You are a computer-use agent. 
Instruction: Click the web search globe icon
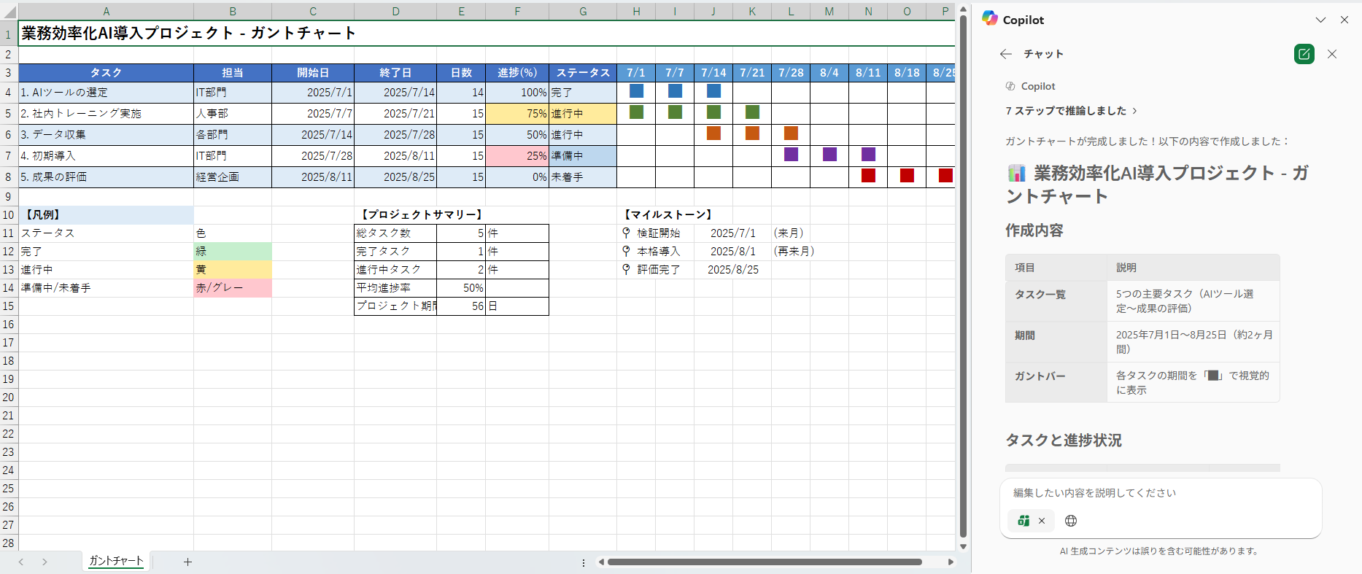(1071, 521)
